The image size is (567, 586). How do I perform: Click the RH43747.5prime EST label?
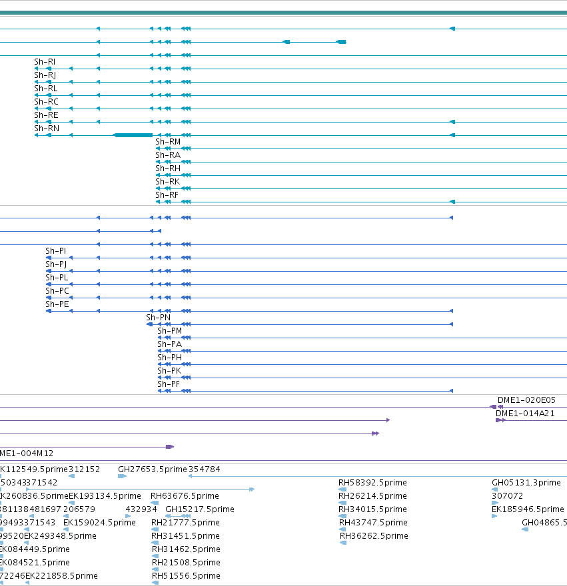coord(373,523)
